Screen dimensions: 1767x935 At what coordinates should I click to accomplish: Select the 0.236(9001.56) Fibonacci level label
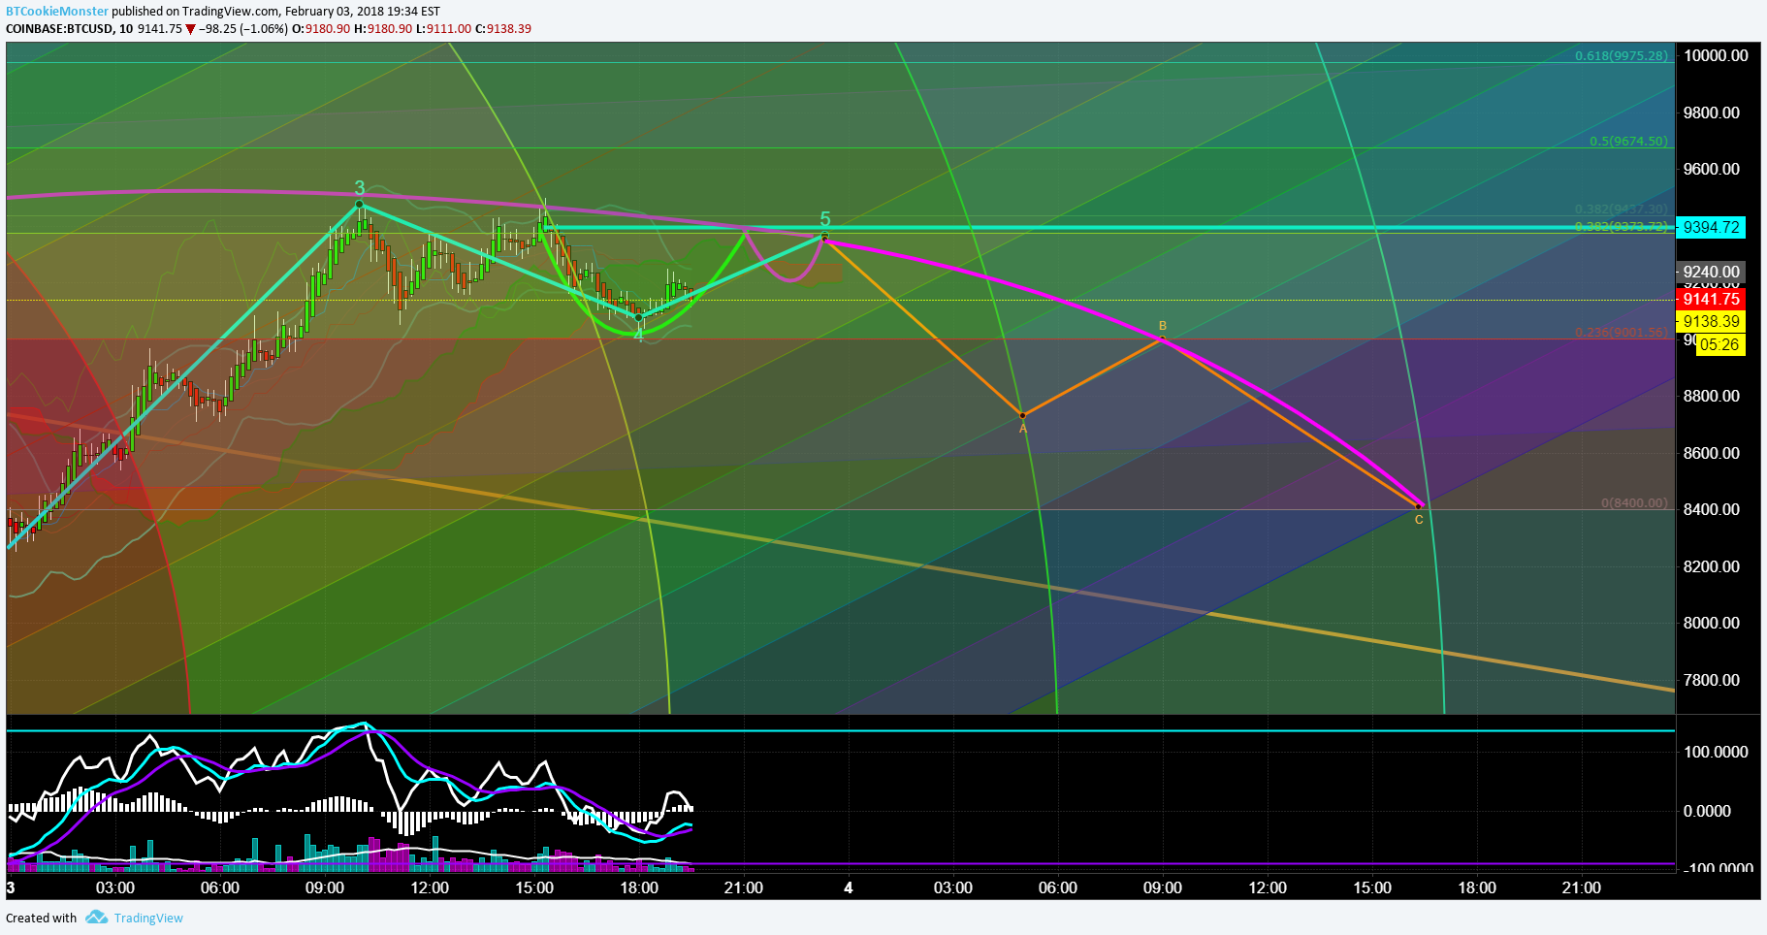(1621, 333)
